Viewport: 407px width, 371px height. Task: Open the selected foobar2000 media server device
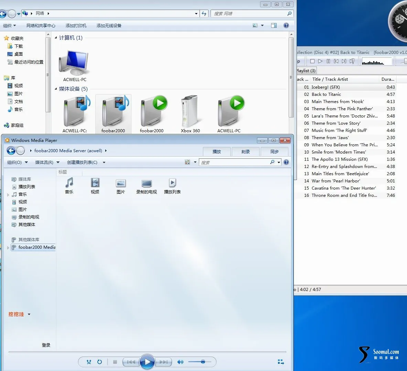113,114
